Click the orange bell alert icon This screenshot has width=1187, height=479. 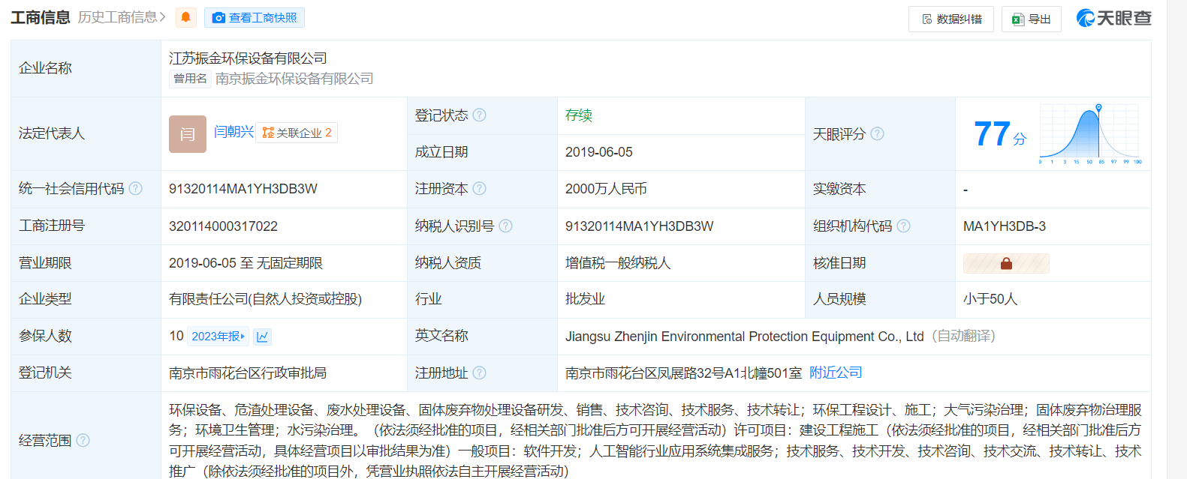(185, 17)
